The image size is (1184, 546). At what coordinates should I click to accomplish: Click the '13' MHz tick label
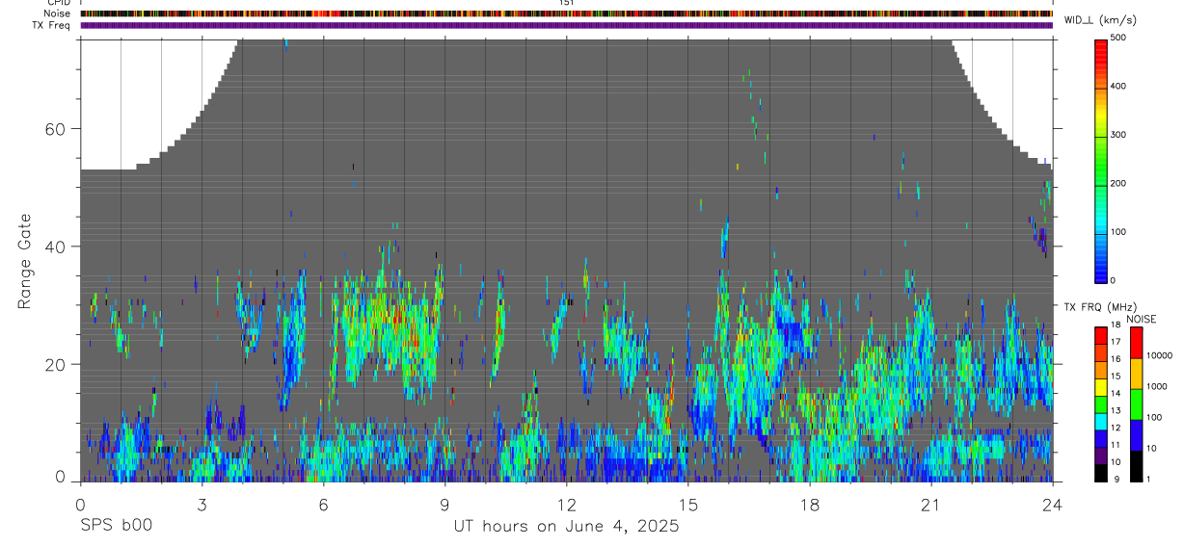(x=1117, y=410)
